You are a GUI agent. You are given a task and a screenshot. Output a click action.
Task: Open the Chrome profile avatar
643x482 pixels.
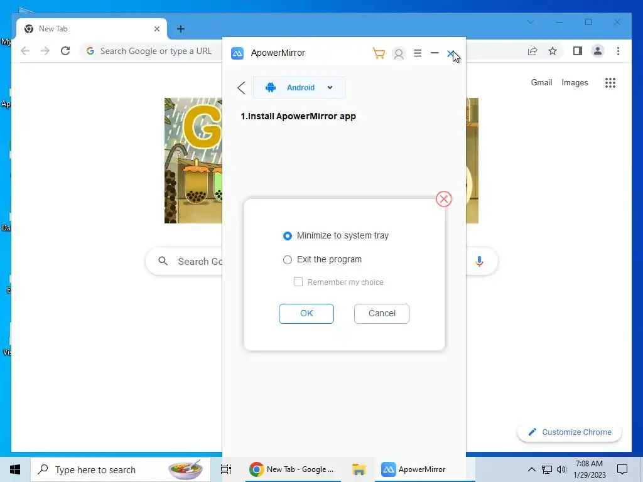tap(598, 51)
